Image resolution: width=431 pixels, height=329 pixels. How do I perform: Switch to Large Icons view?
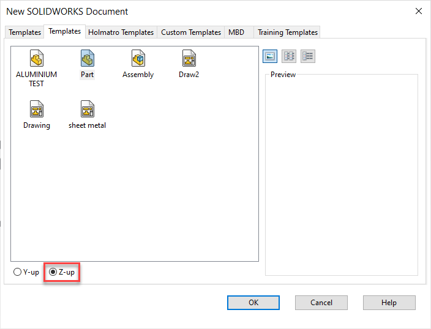click(269, 56)
